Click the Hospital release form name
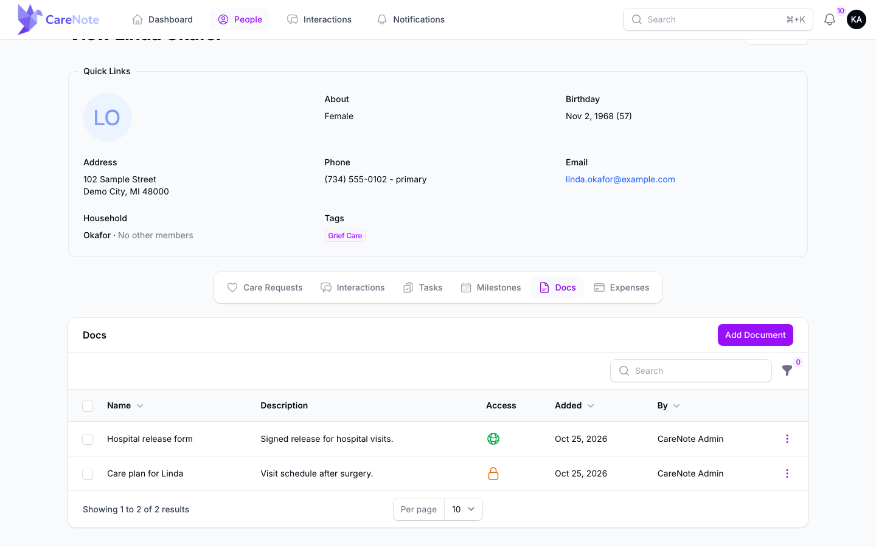 tap(150, 439)
